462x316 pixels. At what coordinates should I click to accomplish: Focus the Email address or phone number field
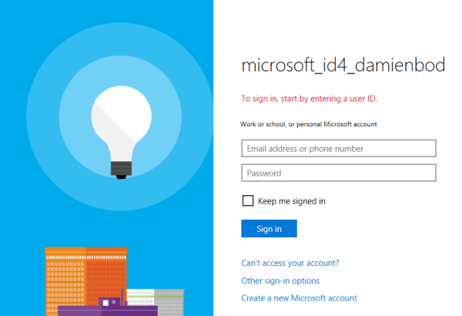339,148
